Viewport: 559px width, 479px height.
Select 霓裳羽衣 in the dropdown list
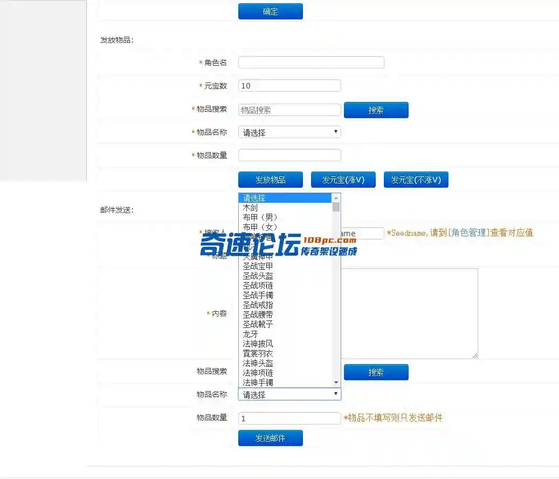coord(285,353)
